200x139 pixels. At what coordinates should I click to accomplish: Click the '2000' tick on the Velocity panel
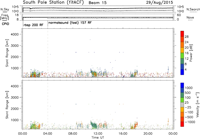pos(15,109)
